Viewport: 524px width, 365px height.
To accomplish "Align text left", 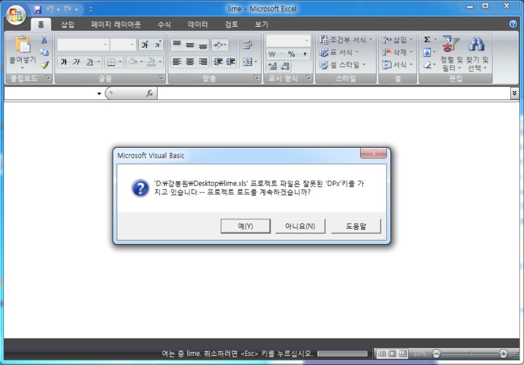I will coord(177,61).
